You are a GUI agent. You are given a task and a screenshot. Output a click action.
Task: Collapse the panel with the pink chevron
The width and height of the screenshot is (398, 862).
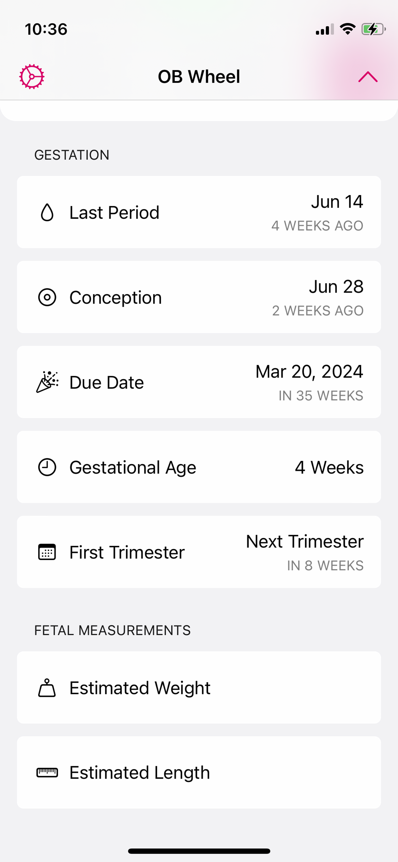[368, 77]
